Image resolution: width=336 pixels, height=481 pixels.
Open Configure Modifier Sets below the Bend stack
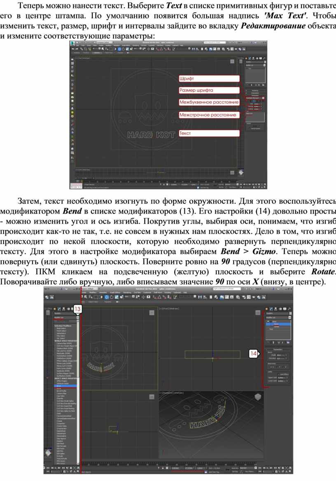click(x=288, y=342)
